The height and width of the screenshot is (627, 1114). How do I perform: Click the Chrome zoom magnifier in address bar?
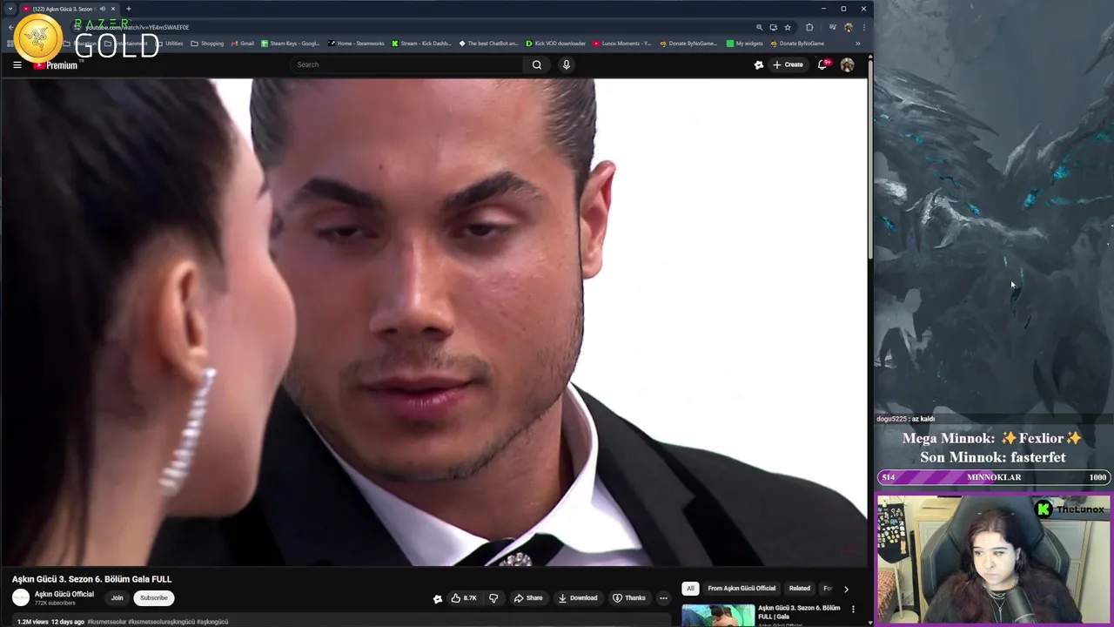coord(759,27)
